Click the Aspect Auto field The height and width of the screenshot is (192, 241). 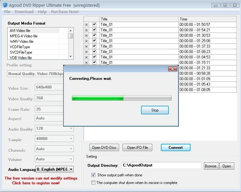49,118
